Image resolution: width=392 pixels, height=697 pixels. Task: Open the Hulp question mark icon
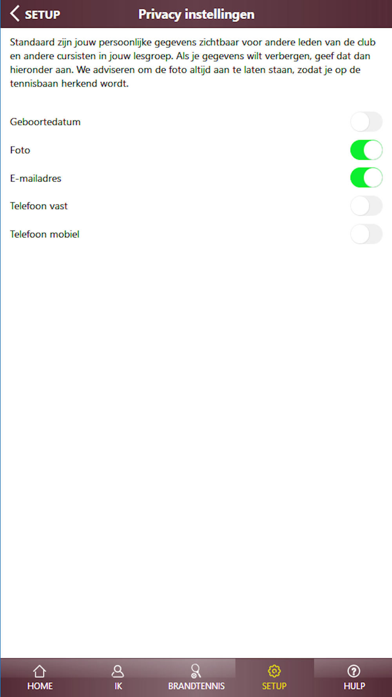[x=354, y=671]
